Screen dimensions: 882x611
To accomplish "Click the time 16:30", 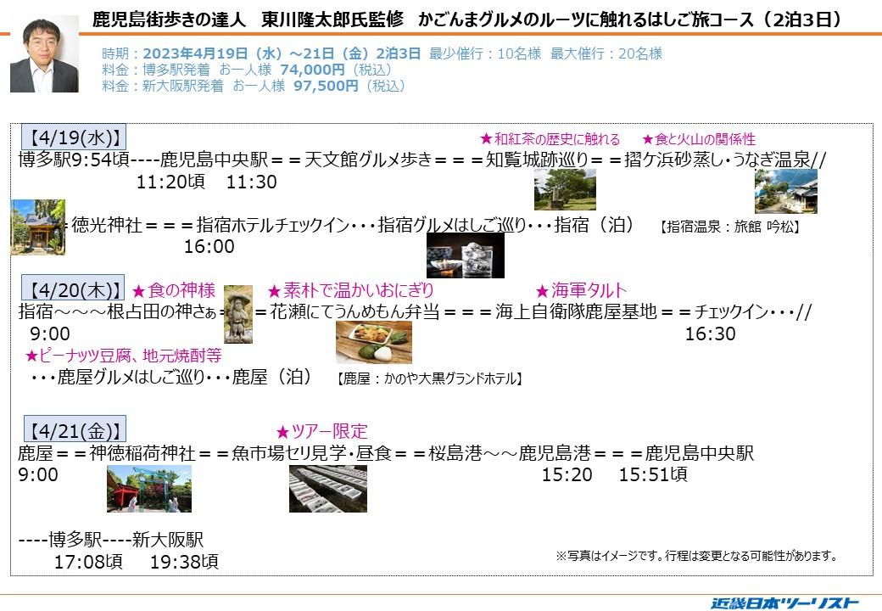I will (710, 334).
